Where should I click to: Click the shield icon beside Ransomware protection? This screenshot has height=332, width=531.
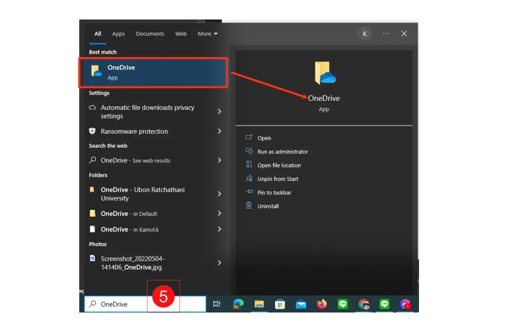tap(93, 131)
